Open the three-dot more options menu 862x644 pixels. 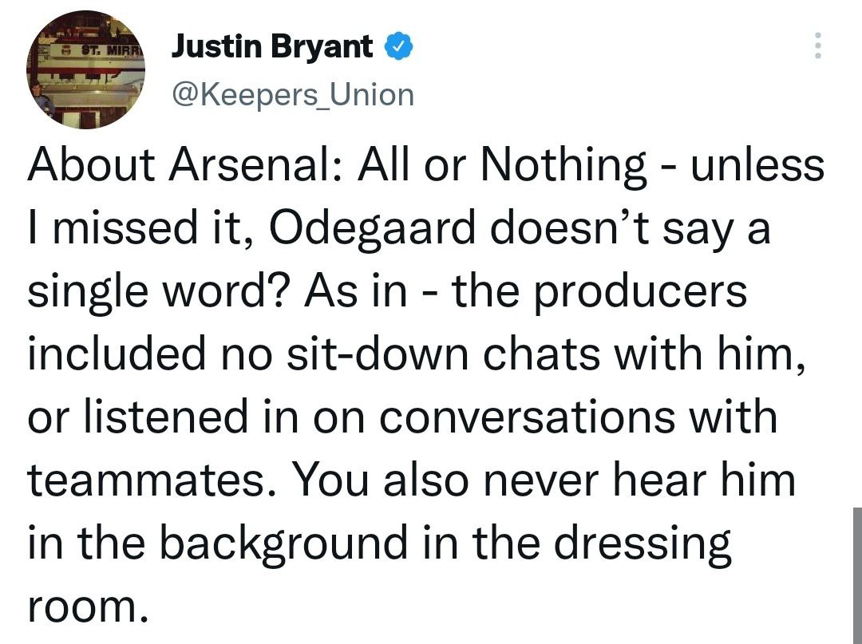816,46
